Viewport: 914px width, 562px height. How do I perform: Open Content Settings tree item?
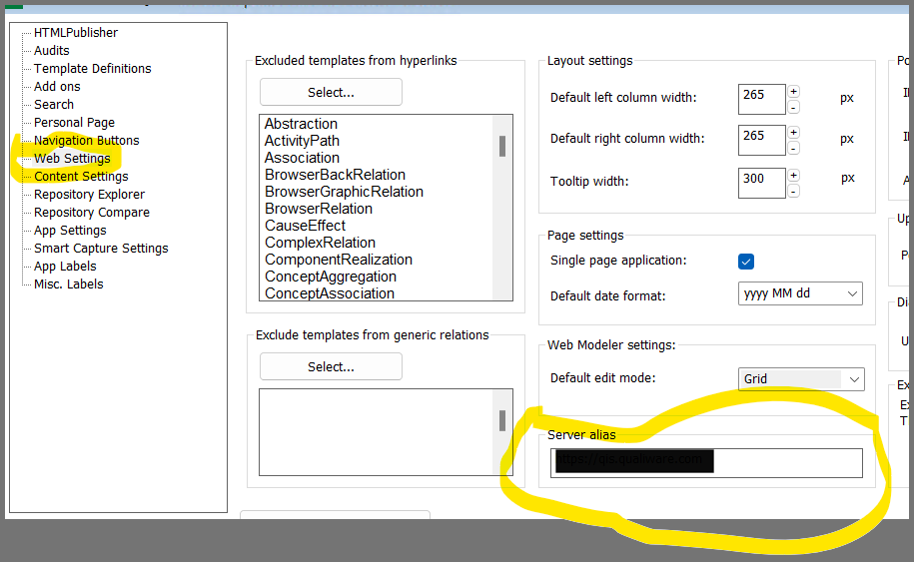81,177
